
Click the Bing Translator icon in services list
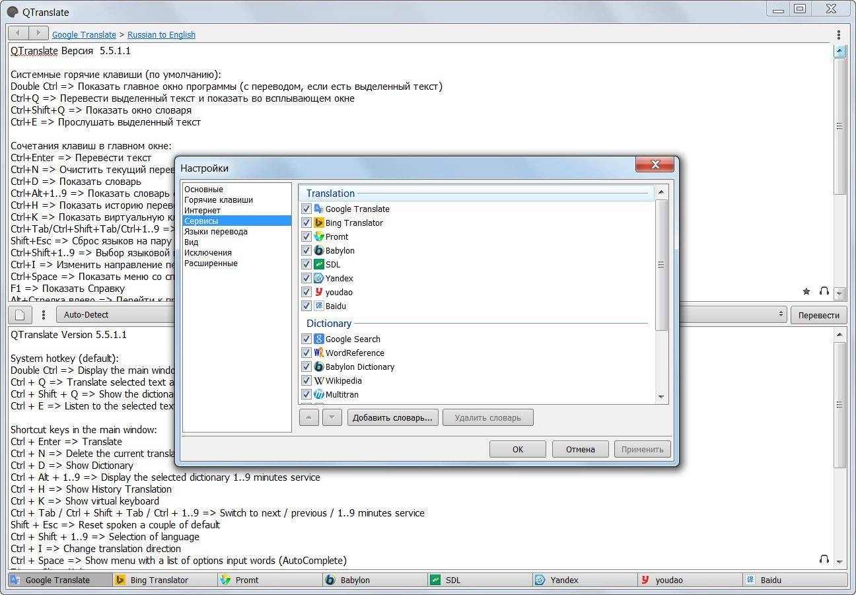tap(318, 223)
